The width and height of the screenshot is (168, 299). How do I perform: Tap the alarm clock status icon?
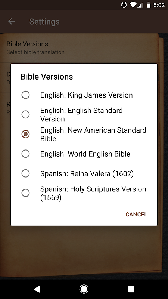tap(124, 5)
